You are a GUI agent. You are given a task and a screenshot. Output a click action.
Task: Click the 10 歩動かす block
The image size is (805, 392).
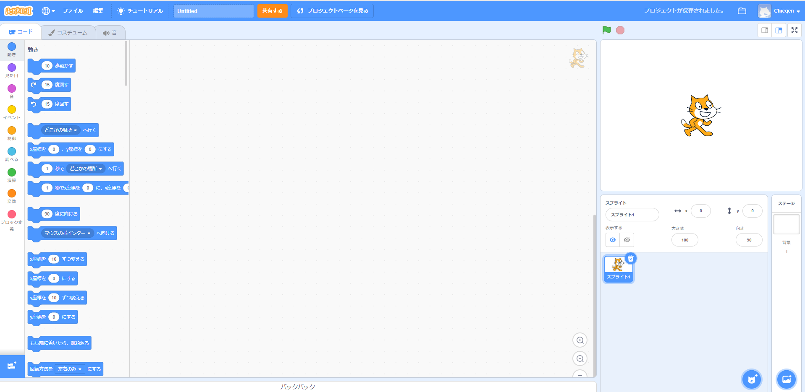tap(52, 66)
